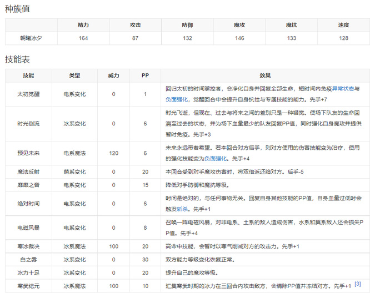Click 冰系魔法 type in 寒冰裁决 row
Image resolution: width=370 pixels, height=298 pixels.
74,246
